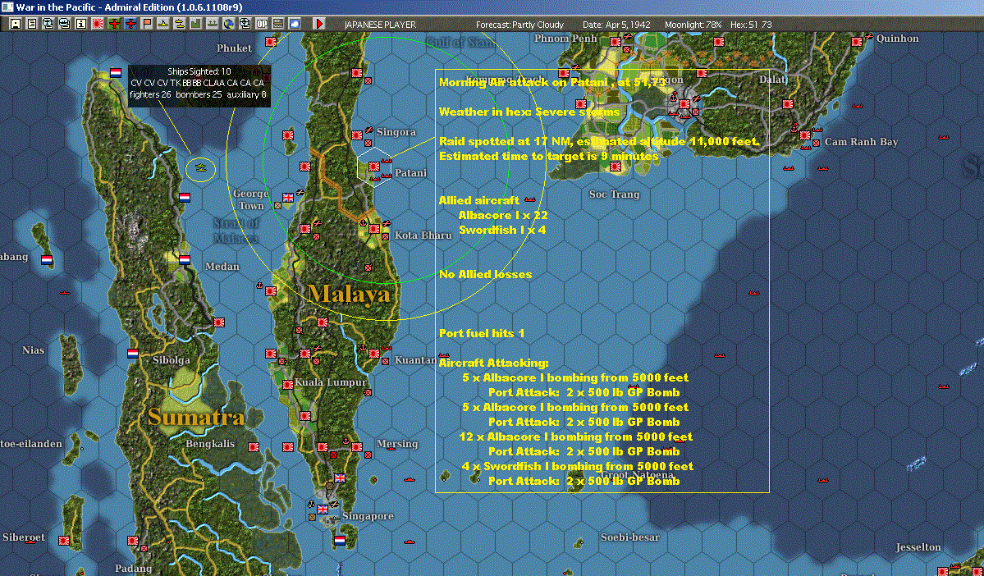
Task: Click the green land shape toolbar icon
Action: [x=196, y=24]
